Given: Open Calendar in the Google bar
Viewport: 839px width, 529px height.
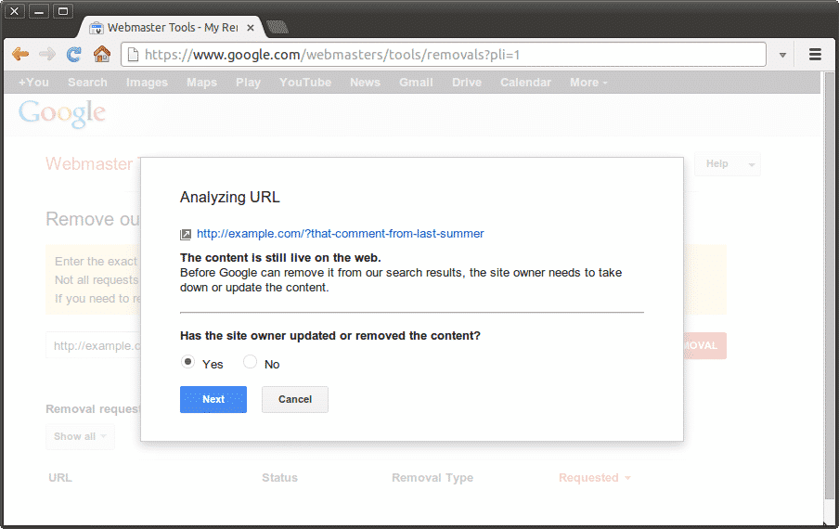Looking at the screenshot, I should tap(525, 83).
